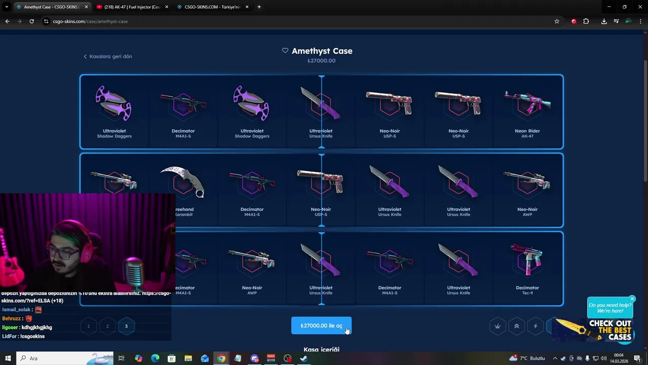Click the site information icon in address bar
The image size is (648, 365).
click(x=46, y=21)
